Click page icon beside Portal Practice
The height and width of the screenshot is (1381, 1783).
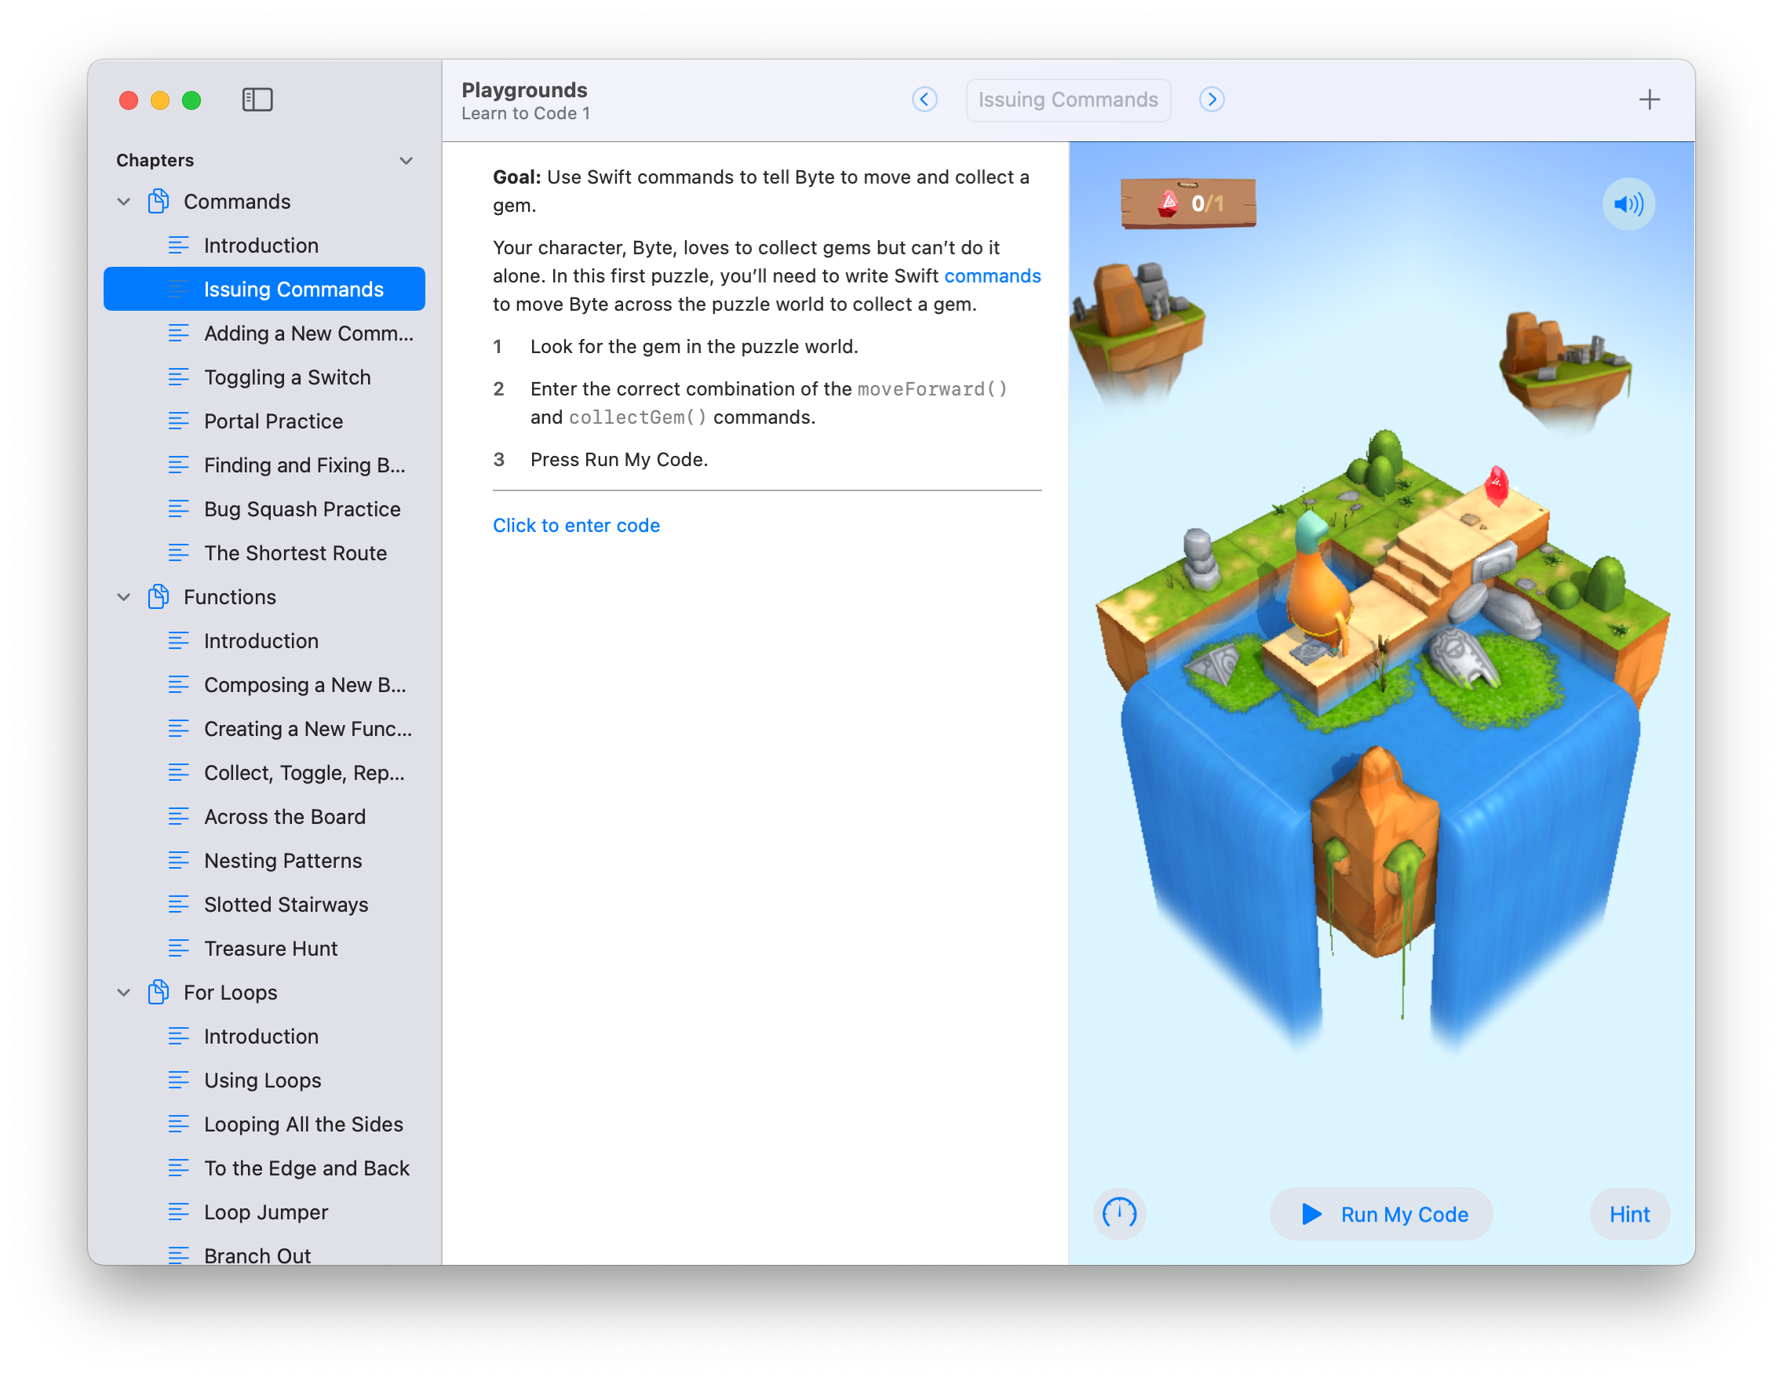(178, 421)
